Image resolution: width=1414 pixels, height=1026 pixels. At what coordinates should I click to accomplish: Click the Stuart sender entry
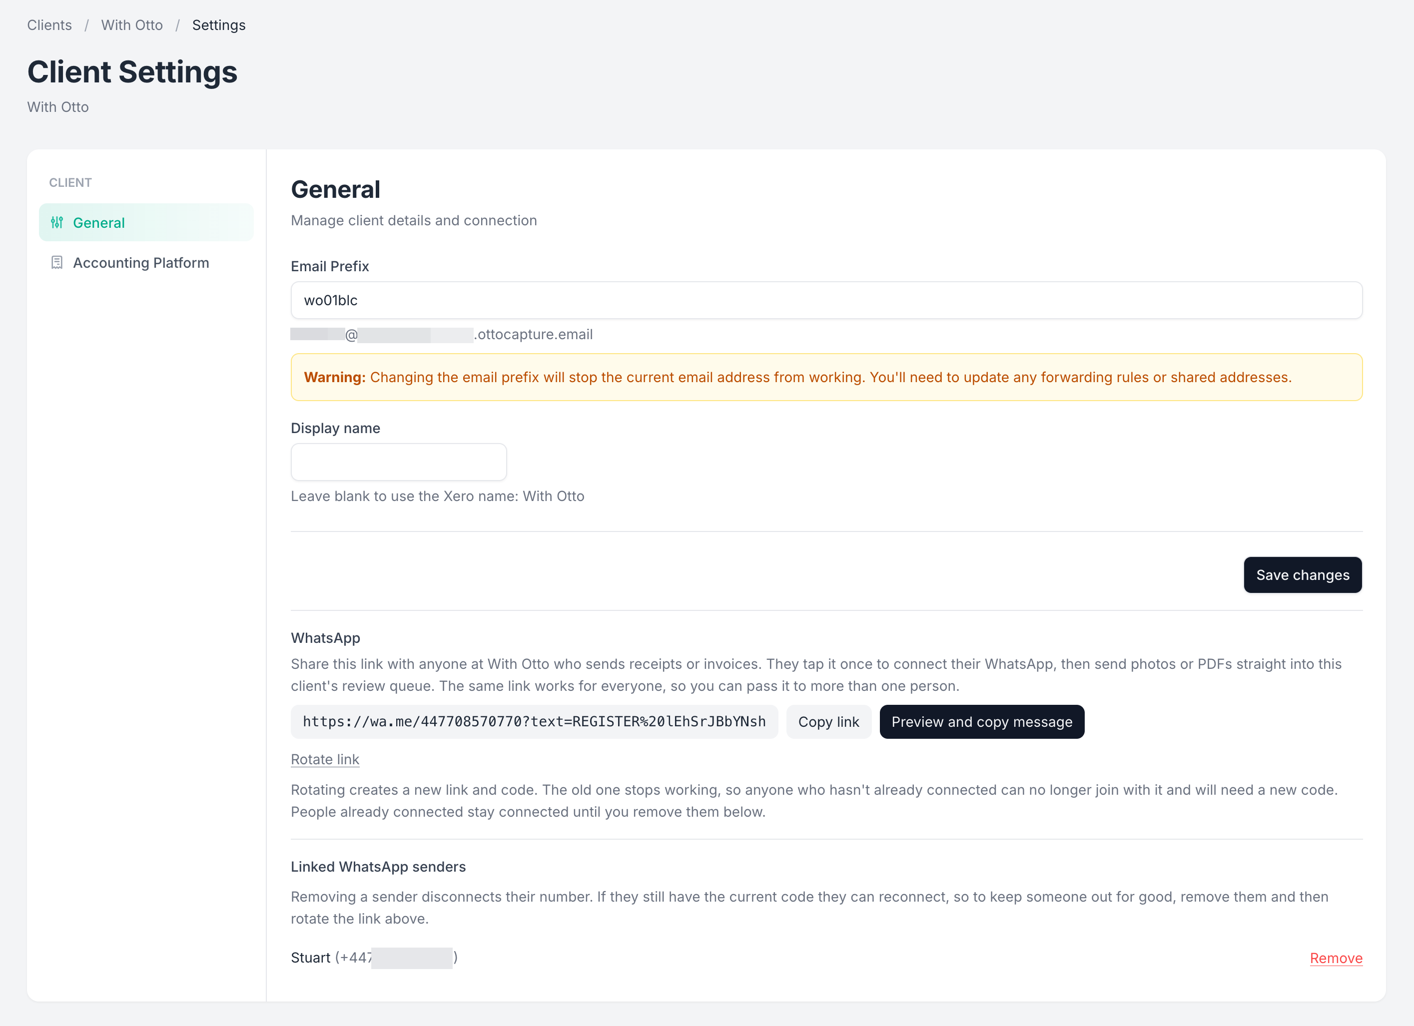374,958
